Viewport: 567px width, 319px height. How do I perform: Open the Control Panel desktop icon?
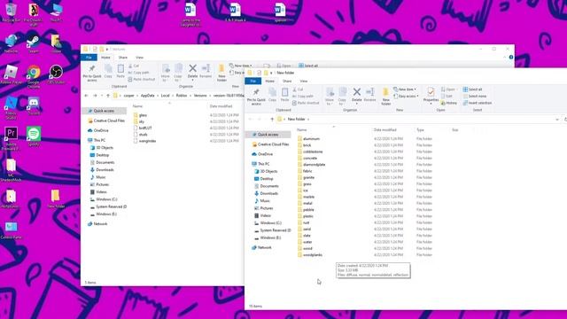click(11, 230)
